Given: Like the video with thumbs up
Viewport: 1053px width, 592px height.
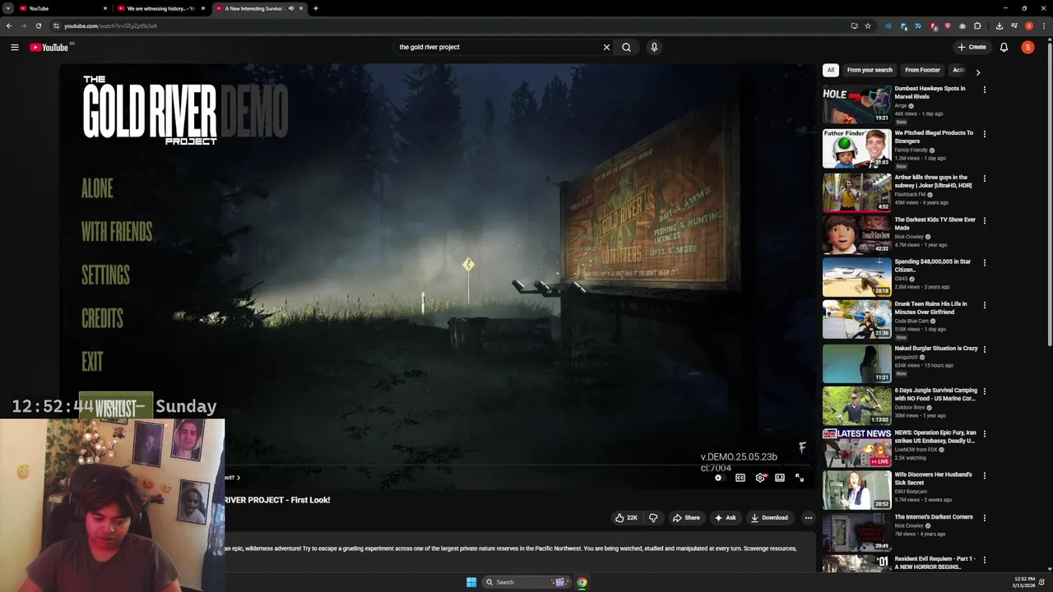Looking at the screenshot, I should [x=626, y=518].
